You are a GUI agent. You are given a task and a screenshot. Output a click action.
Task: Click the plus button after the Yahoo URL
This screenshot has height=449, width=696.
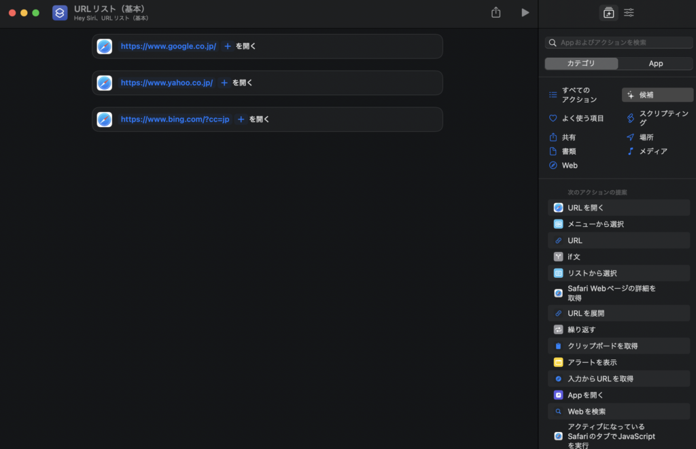(224, 83)
